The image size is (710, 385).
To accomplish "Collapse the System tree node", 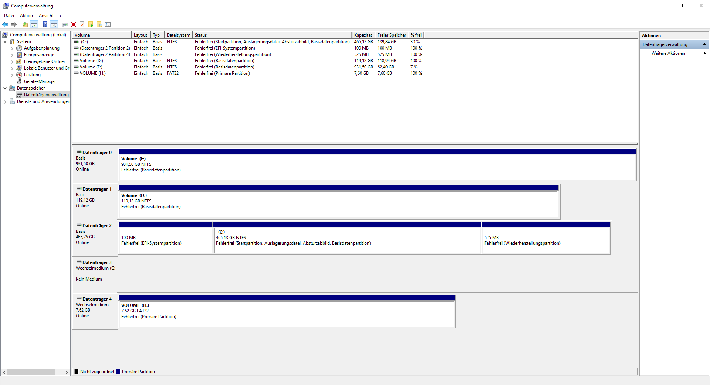I will tap(5, 41).
